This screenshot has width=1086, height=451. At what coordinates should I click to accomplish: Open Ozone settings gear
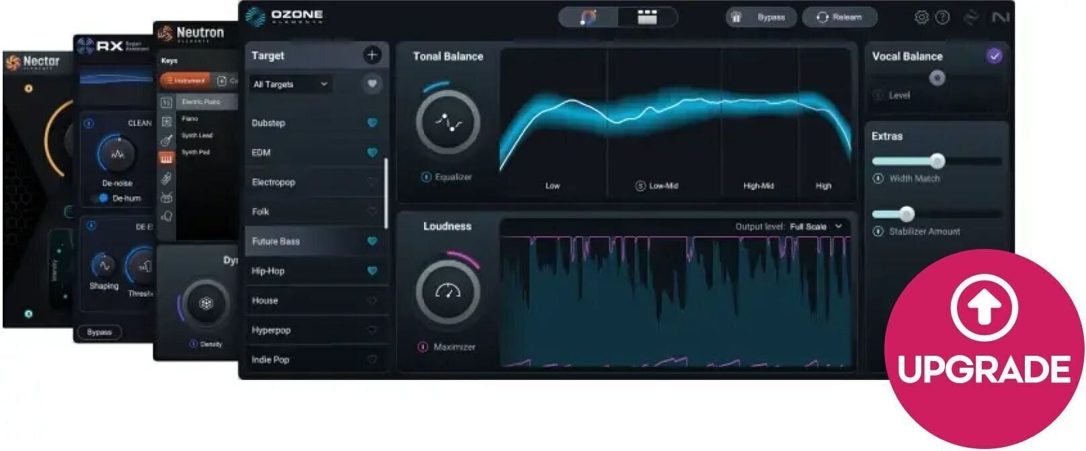point(921,17)
